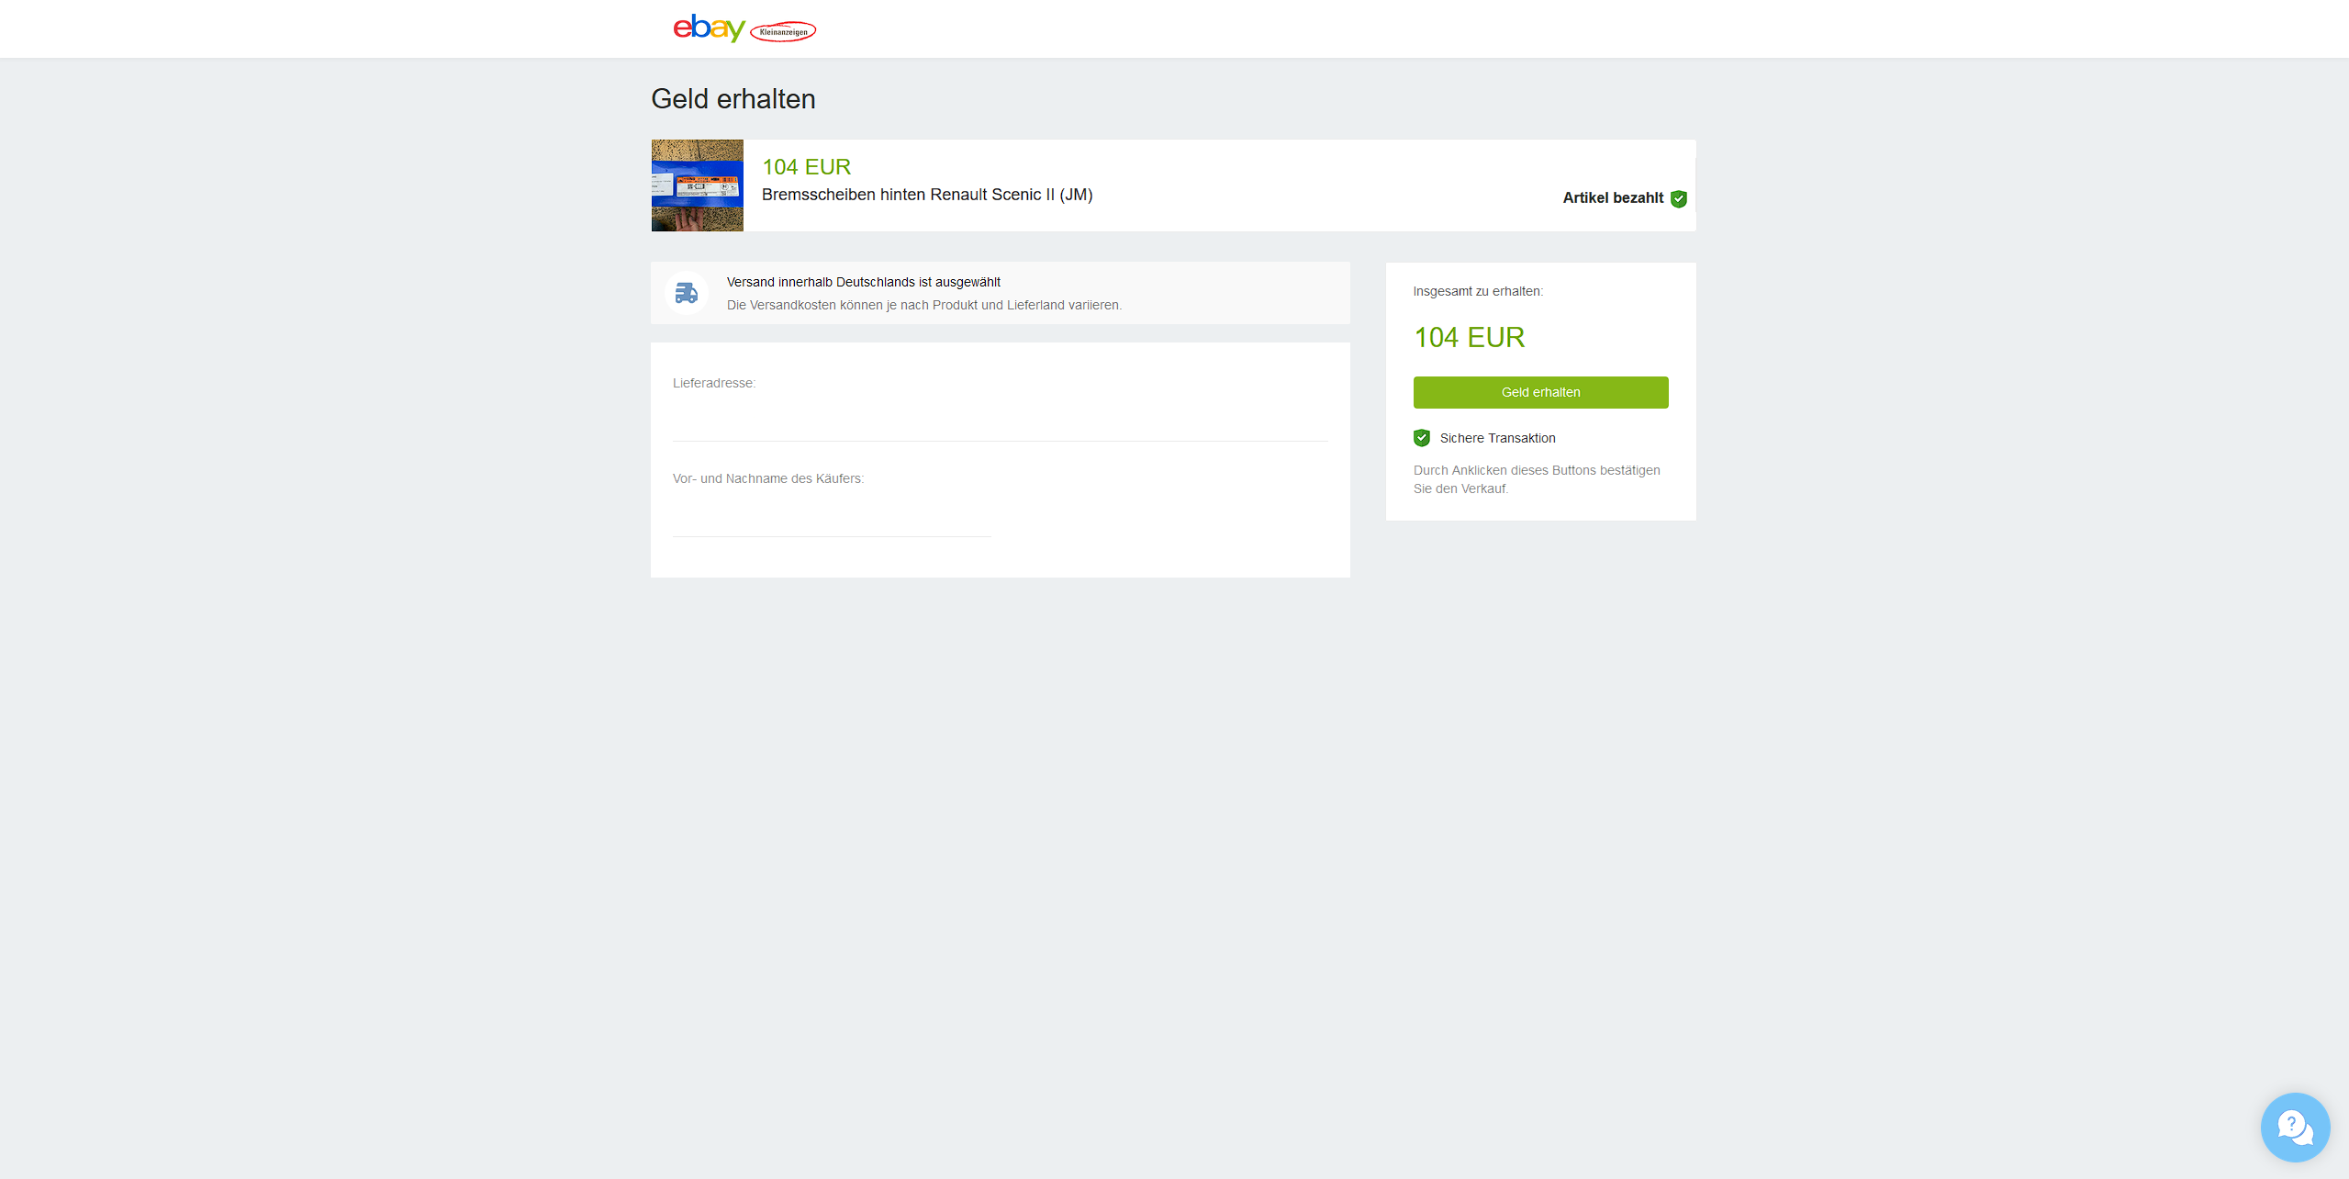Click the Artikel bezahlt status label
Image resolution: width=2349 pixels, height=1179 pixels.
1613,198
